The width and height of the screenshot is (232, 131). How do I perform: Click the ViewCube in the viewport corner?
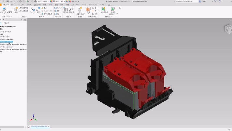click(228, 29)
